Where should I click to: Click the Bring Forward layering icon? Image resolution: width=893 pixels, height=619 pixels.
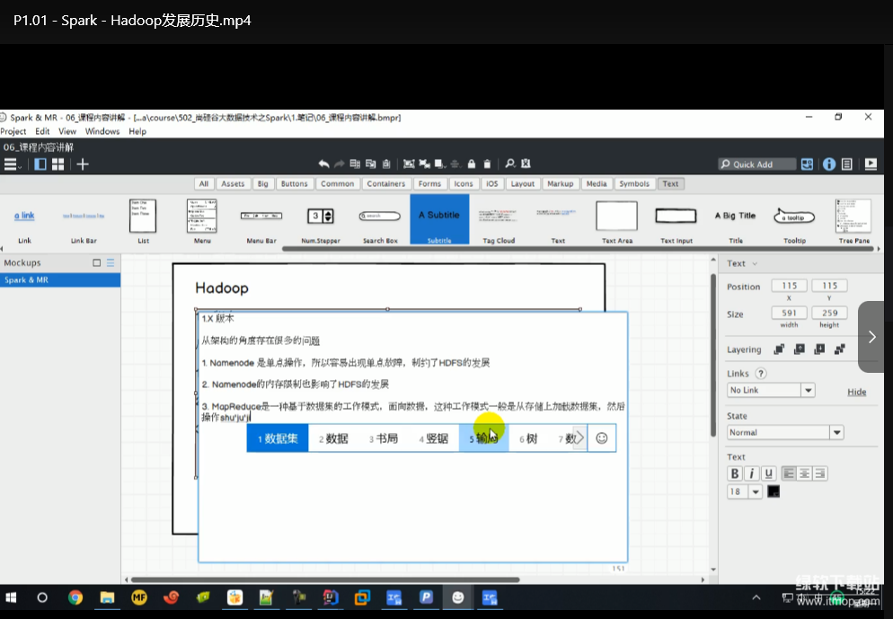point(800,349)
